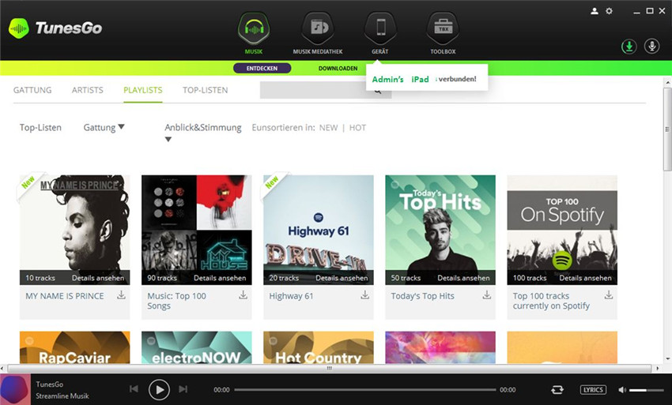
Task: Click the Downloaden button
Action: click(x=338, y=69)
